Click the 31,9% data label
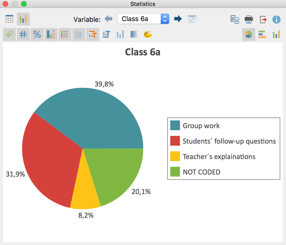The width and height of the screenshot is (286, 245). pos(15,174)
